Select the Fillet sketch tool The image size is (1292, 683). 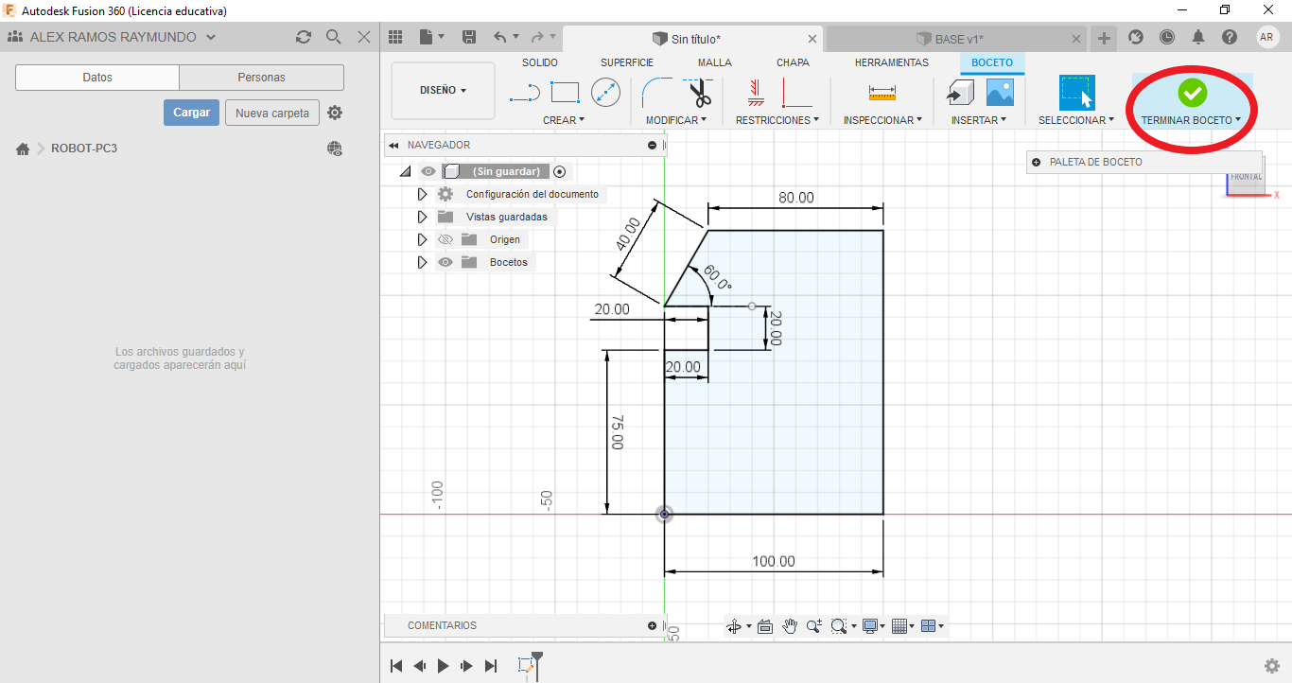pos(655,93)
